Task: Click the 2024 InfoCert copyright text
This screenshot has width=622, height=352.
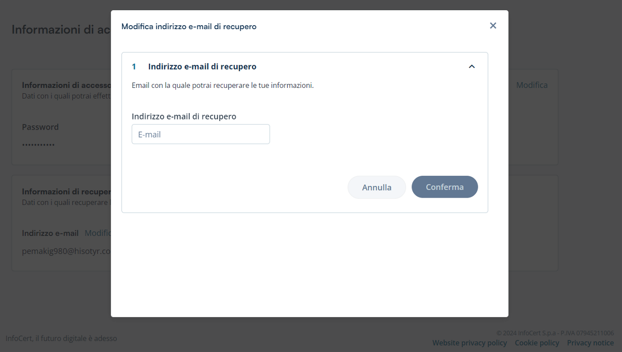Action: 554,333
